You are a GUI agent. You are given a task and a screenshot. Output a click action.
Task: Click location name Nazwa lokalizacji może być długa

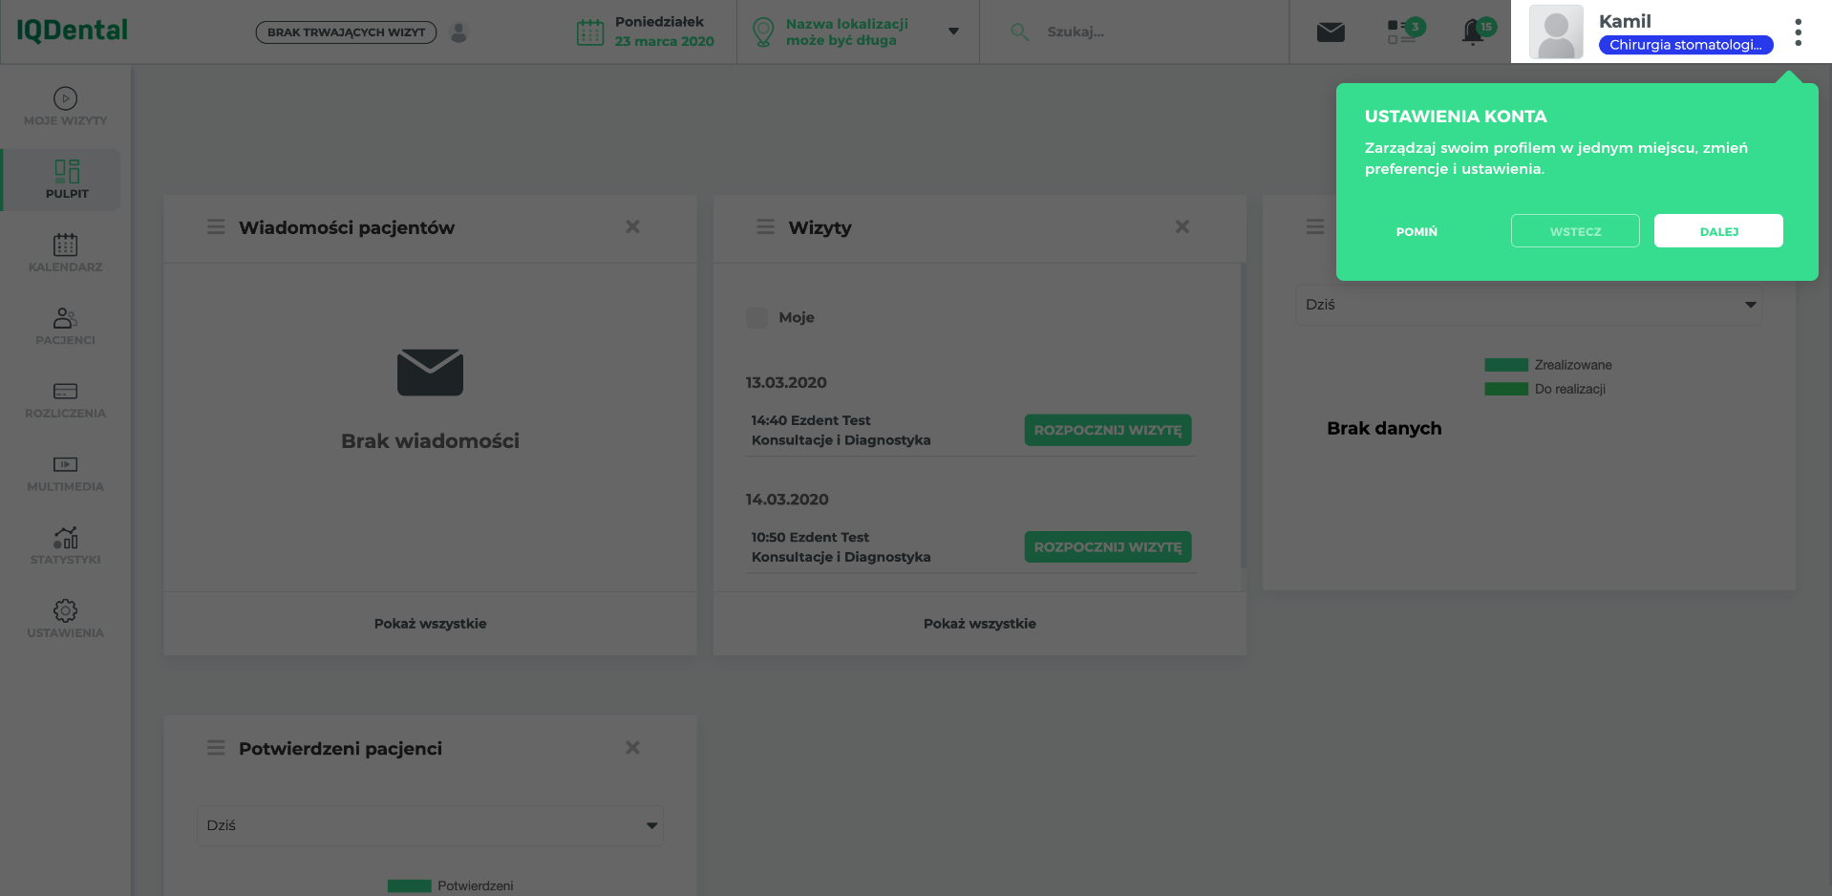846,32
